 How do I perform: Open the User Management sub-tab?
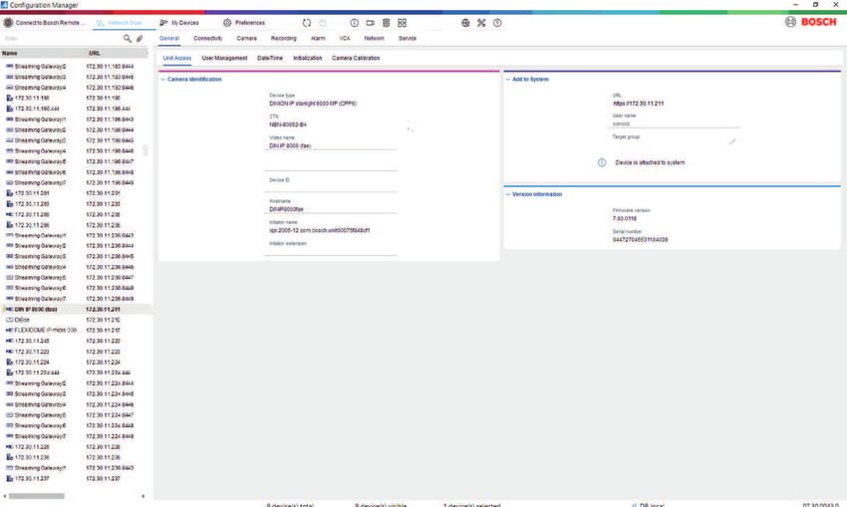pyautogui.click(x=224, y=58)
